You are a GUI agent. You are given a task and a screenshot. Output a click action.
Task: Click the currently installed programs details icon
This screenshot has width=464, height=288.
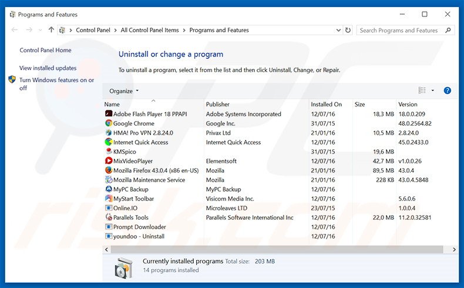coord(123,268)
